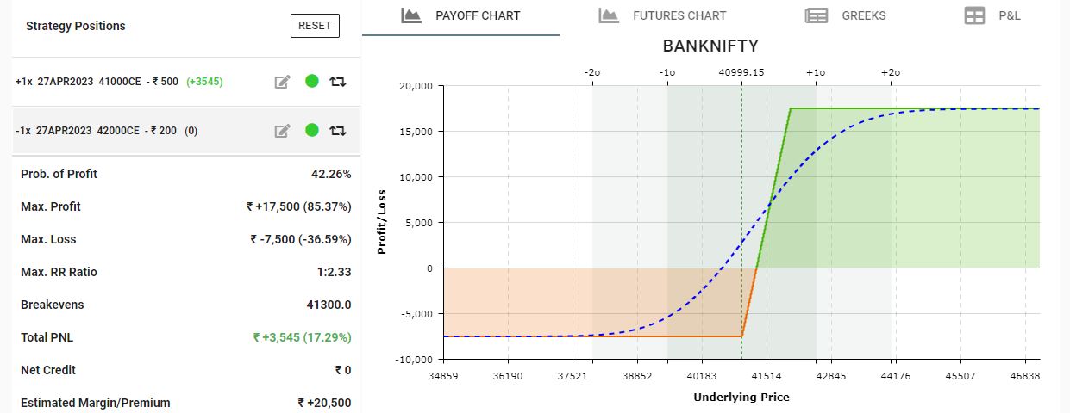Open the P&L tab
1070x413 pixels.
[992, 16]
